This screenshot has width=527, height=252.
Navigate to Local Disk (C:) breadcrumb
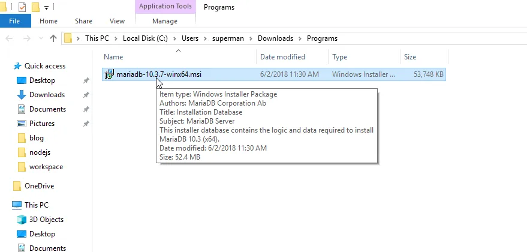(145, 38)
